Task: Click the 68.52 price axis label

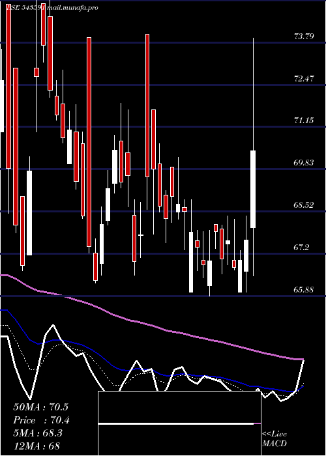Action: pyautogui.click(x=304, y=205)
